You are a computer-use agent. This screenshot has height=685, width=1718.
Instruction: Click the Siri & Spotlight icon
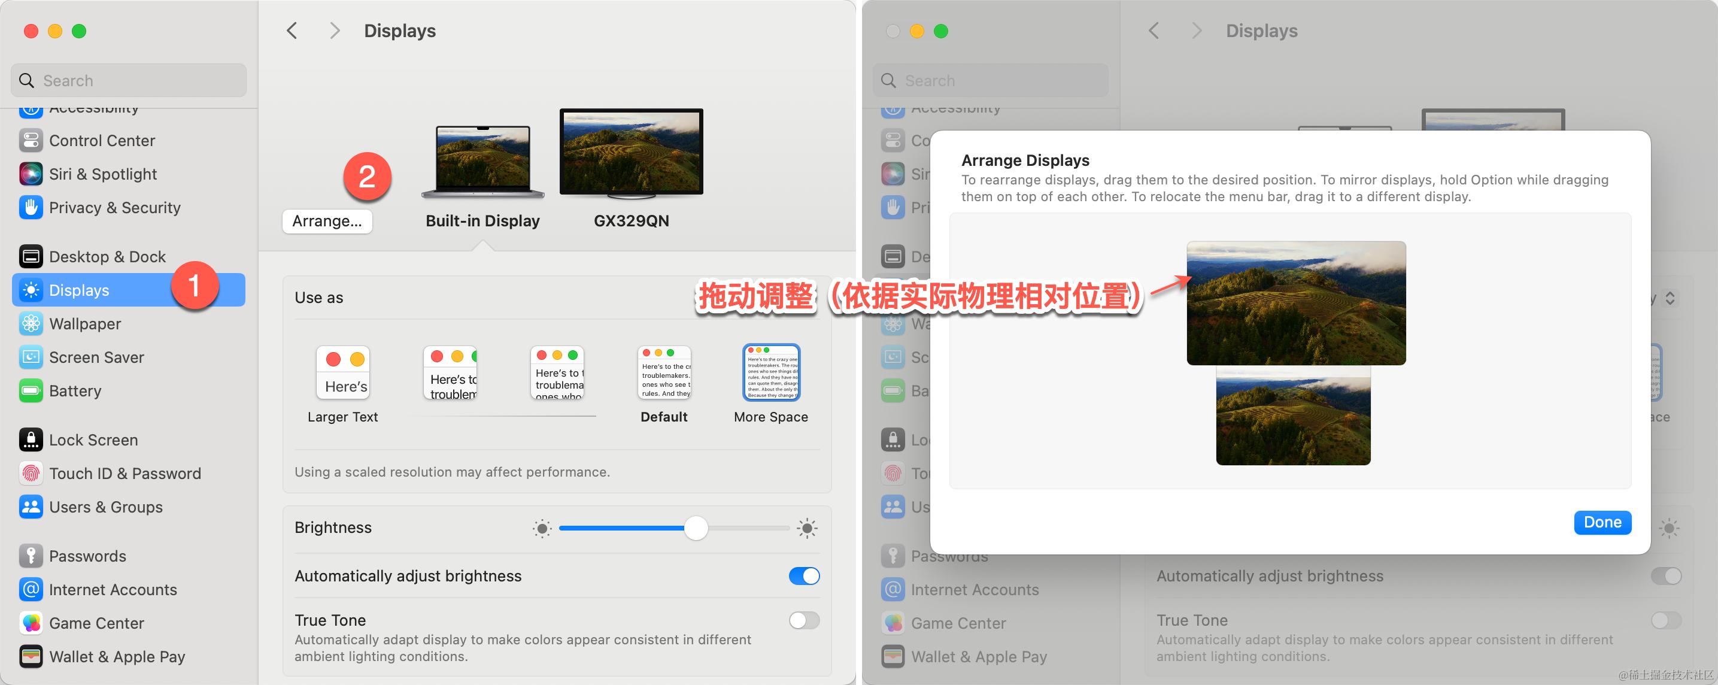click(31, 174)
